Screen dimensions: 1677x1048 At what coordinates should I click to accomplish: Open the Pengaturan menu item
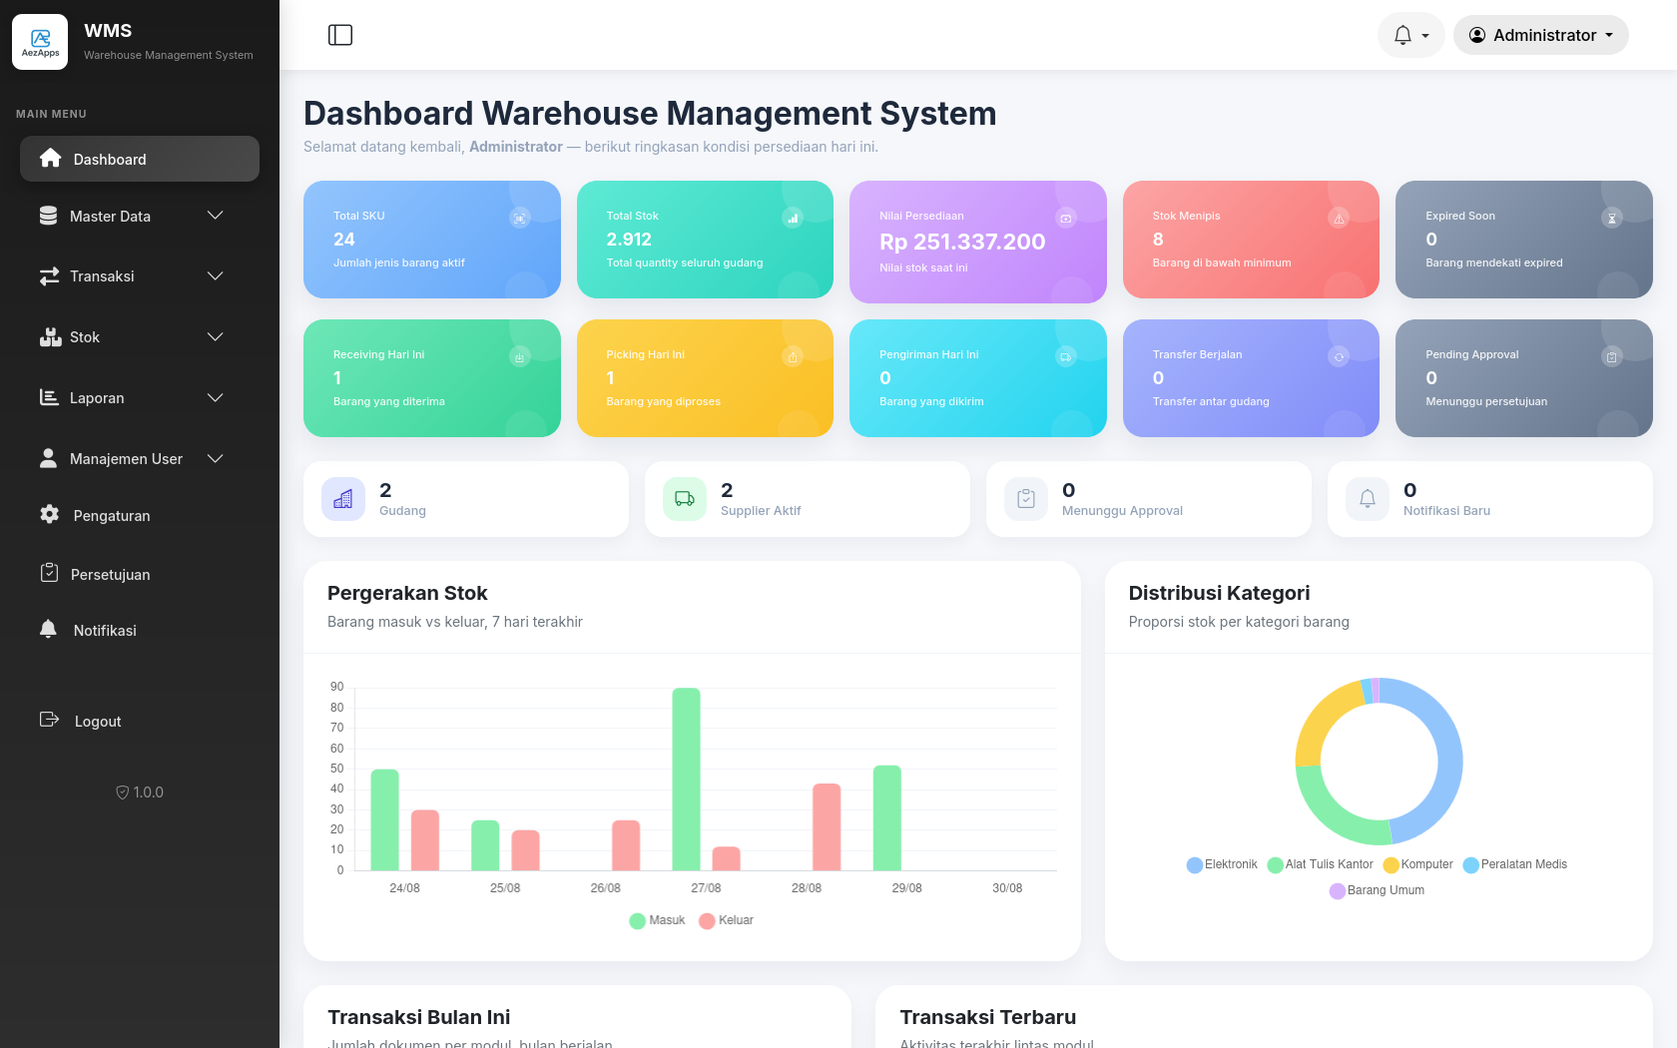(140, 515)
